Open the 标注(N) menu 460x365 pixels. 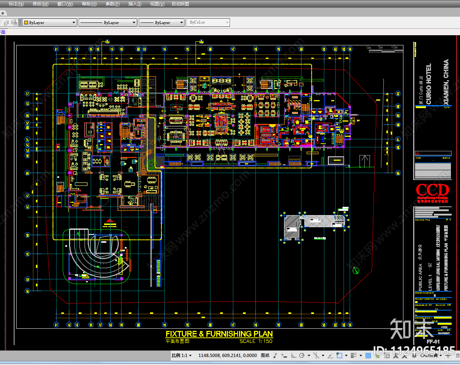point(16,4)
